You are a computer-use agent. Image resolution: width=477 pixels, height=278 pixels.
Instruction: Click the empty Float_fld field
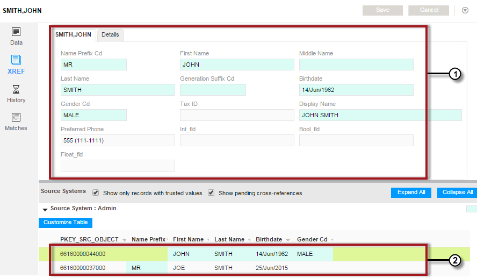click(x=118, y=166)
